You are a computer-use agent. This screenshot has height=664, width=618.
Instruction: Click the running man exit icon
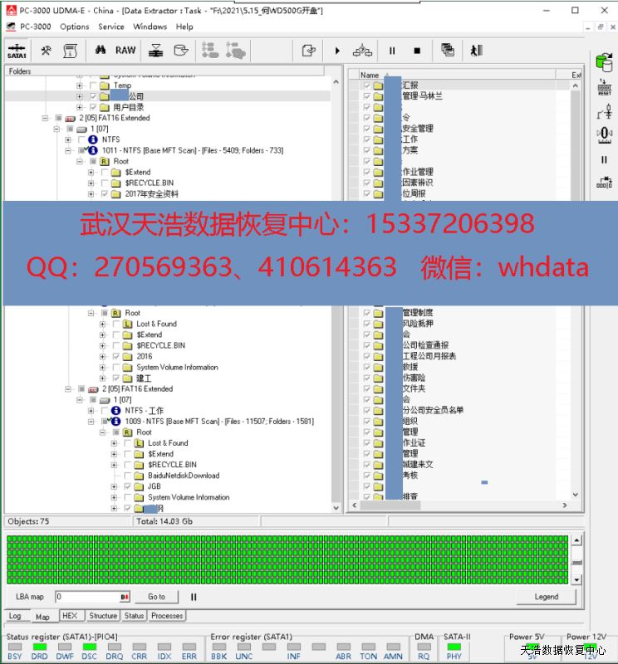click(476, 51)
